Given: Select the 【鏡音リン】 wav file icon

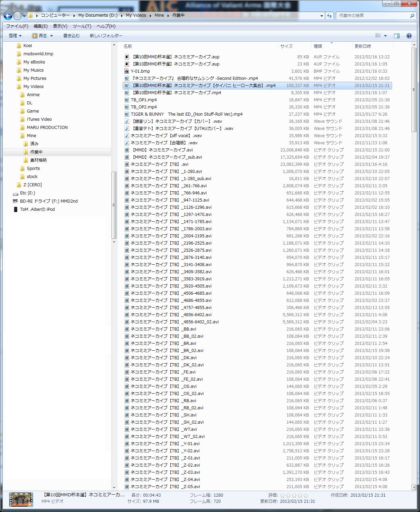Looking at the screenshot, I should click(x=127, y=121).
